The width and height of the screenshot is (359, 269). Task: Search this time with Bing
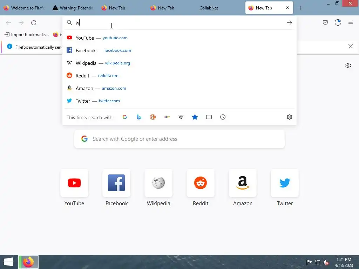click(x=139, y=117)
